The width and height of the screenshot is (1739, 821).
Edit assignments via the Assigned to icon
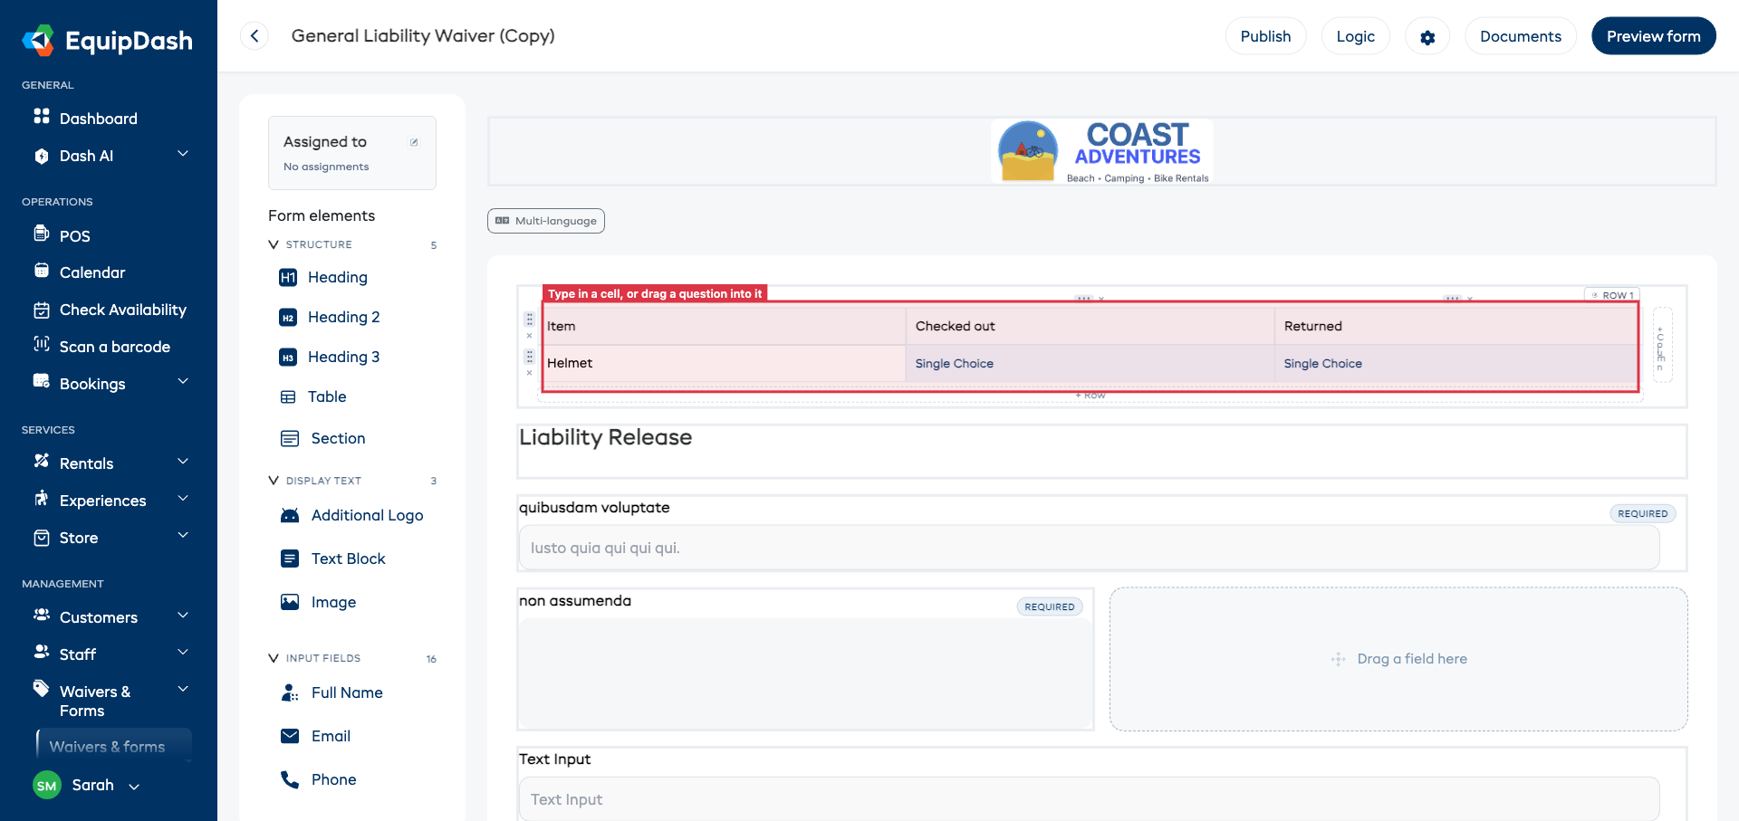414,142
